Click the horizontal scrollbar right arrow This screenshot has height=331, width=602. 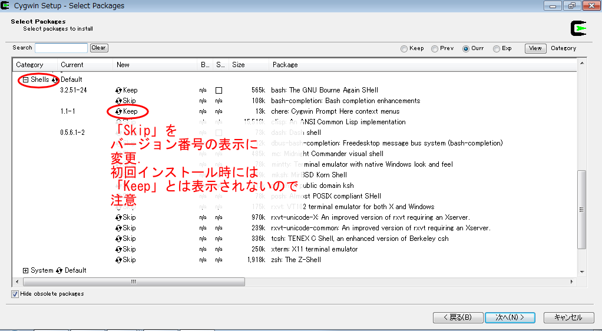tap(572, 282)
